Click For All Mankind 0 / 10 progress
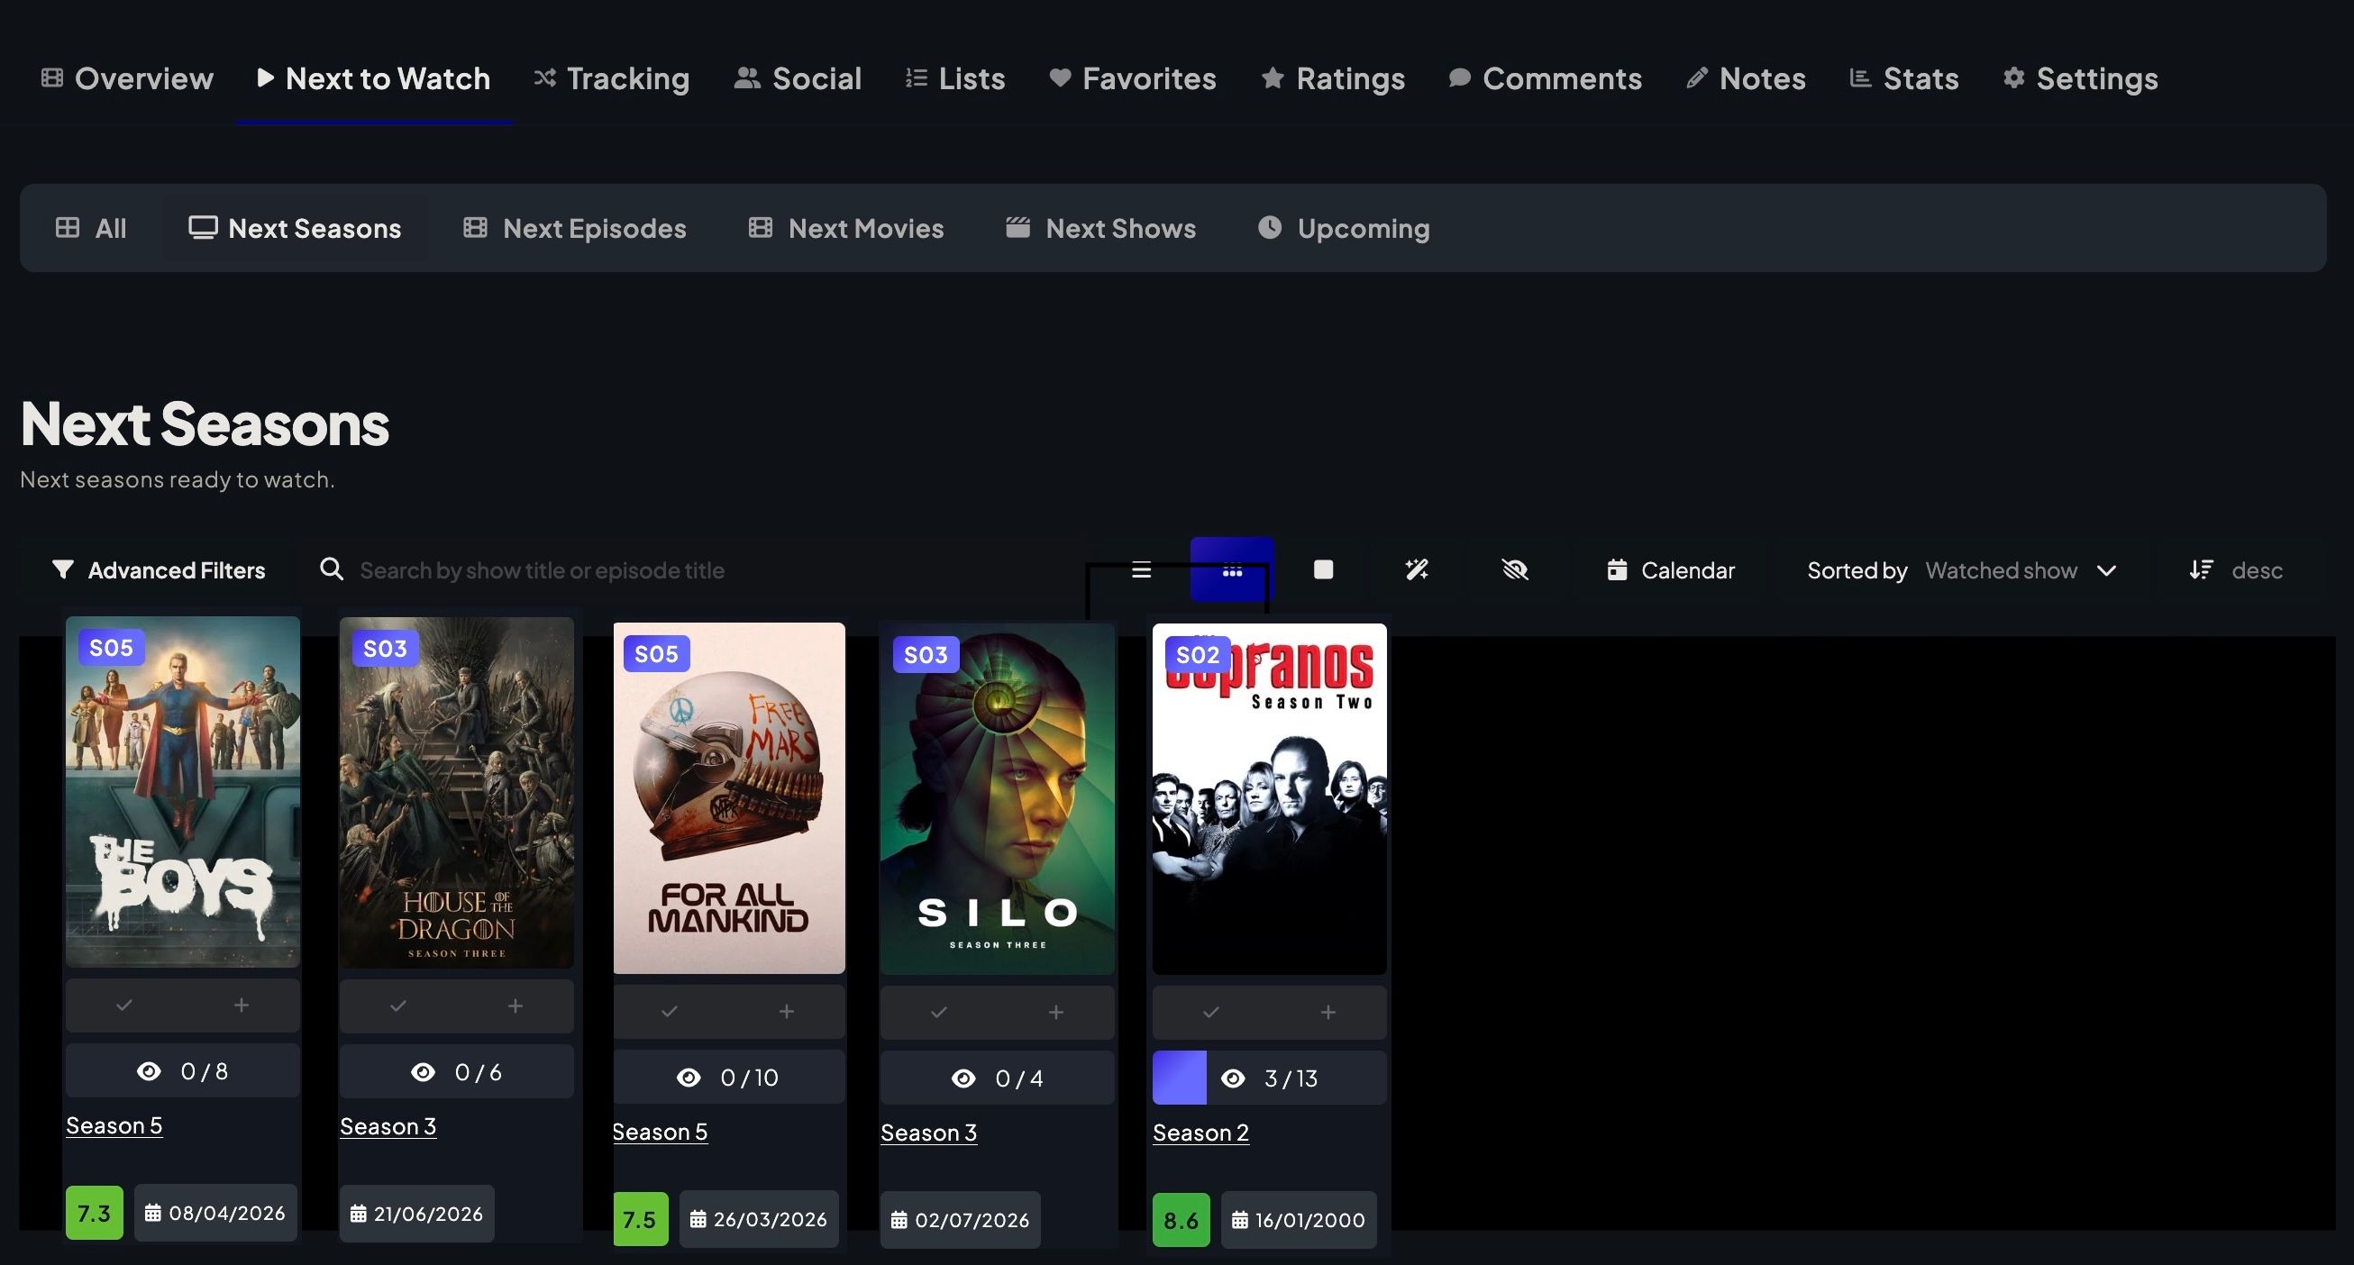Viewport: 2354px width, 1265px height. pos(729,1077)
